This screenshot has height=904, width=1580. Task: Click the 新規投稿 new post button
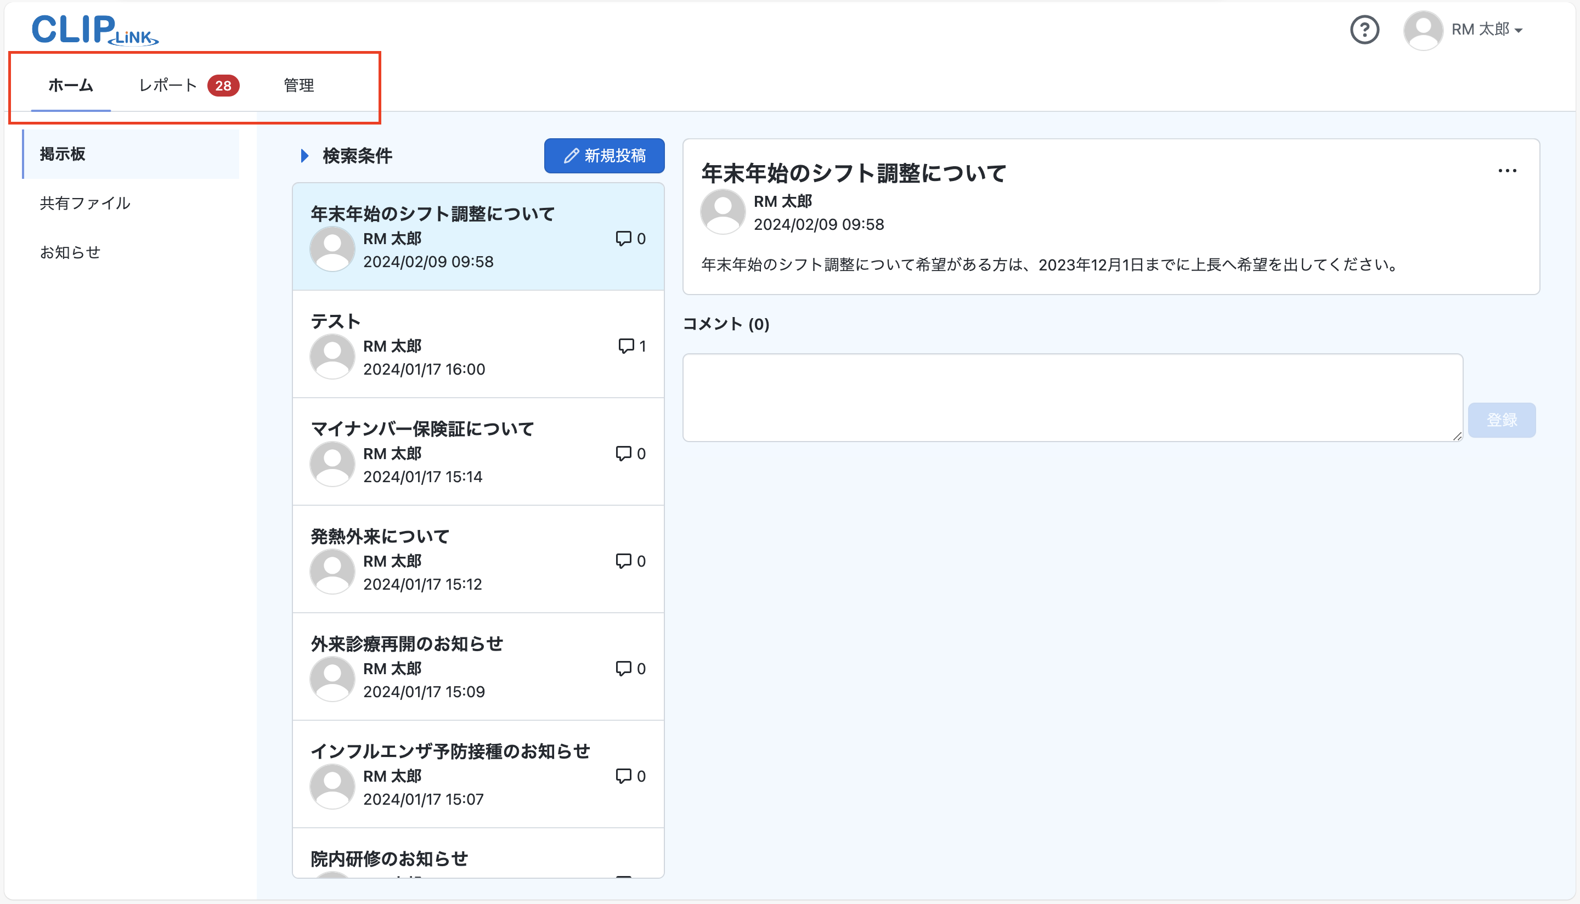(x=604, y=156)
